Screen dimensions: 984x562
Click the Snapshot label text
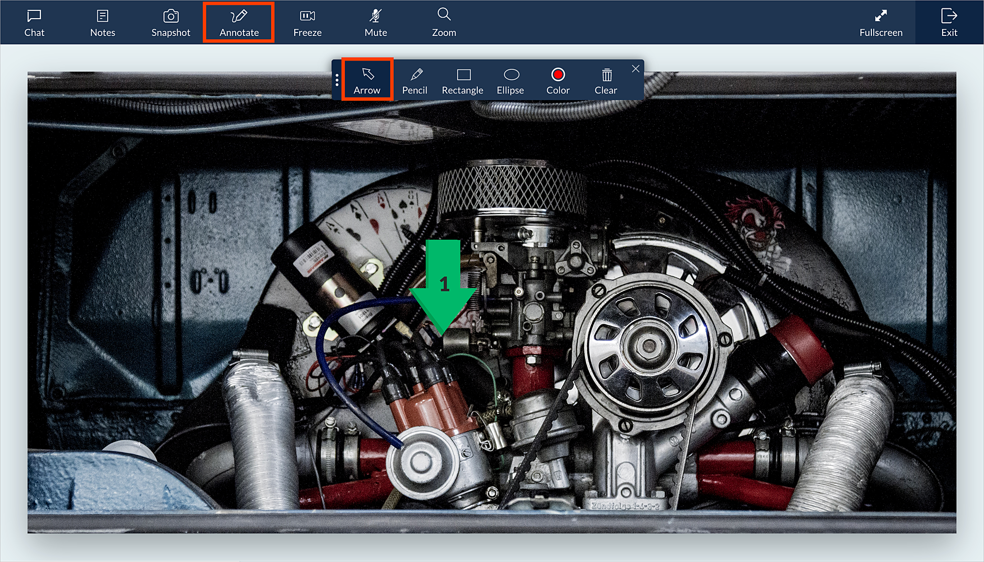pyautogui.click(x=170, y=32)
